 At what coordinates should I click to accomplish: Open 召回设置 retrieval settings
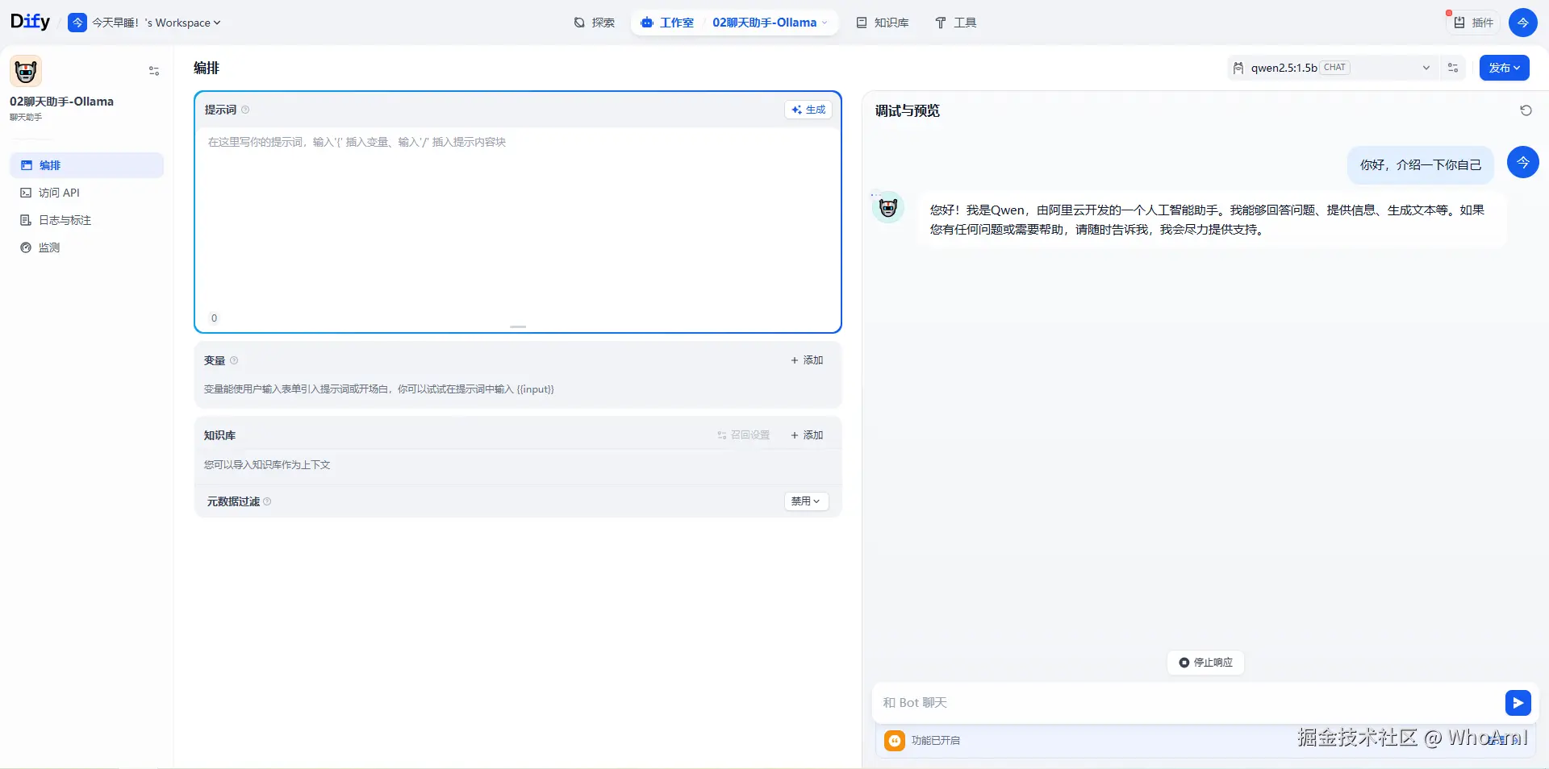[743, 435]
